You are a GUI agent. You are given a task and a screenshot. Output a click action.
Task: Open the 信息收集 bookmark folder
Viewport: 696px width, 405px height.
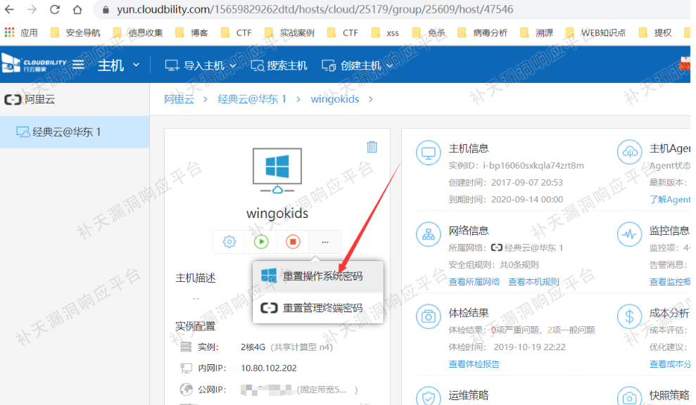coord(138,32)
